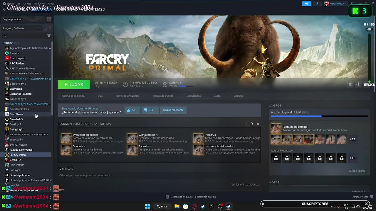Open Opera GX from the taskbar
This screenshot has height=211, width=376.
coord(194,206)
